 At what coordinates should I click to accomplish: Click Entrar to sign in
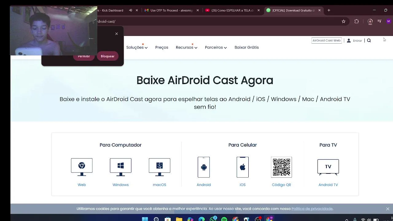point(357,41)
